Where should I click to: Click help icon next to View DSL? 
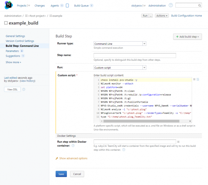coord(24,89)
